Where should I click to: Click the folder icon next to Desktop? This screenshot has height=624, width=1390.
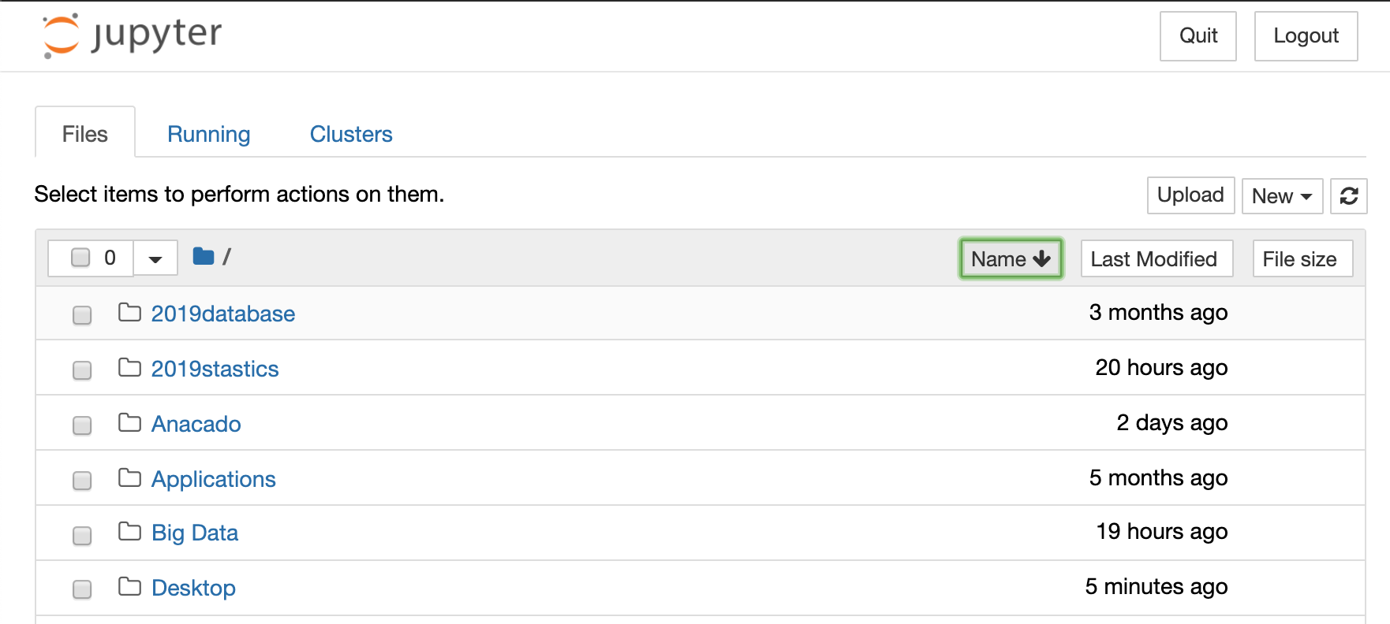point(129,587)
